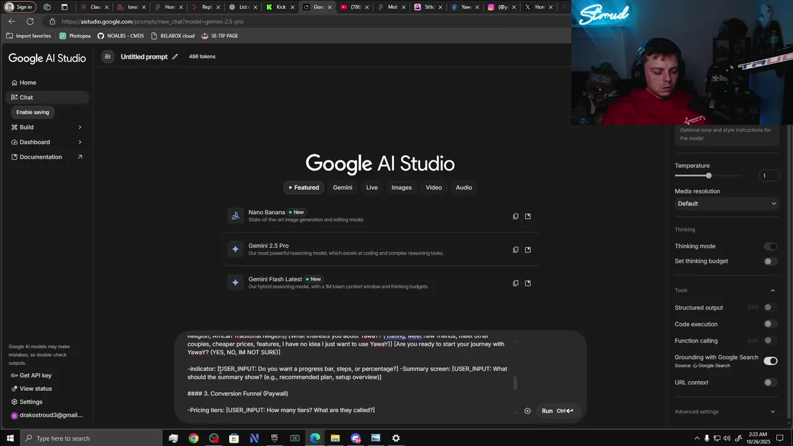Enable Code execution switch
This screenshot has height=446, width=793.
click(771, 324)
